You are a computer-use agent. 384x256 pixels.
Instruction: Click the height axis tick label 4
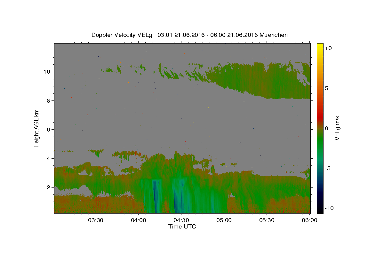tap(49, 158)
